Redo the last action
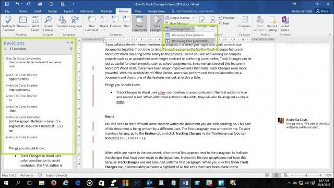The image size is (334, 188). tap(29, 4)
